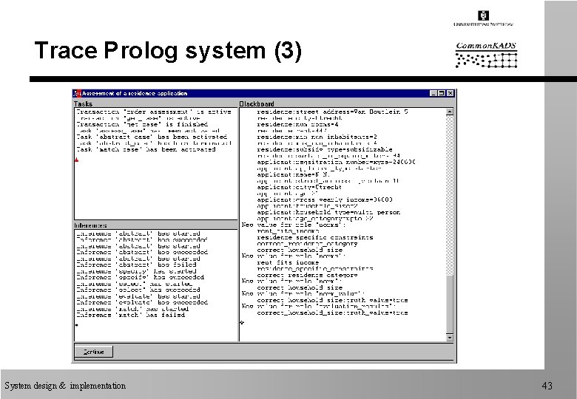This screenshot has width=577, height=399.
Task: Select line "Inference 'select' has succeeded"
Action: coord(138,290)
